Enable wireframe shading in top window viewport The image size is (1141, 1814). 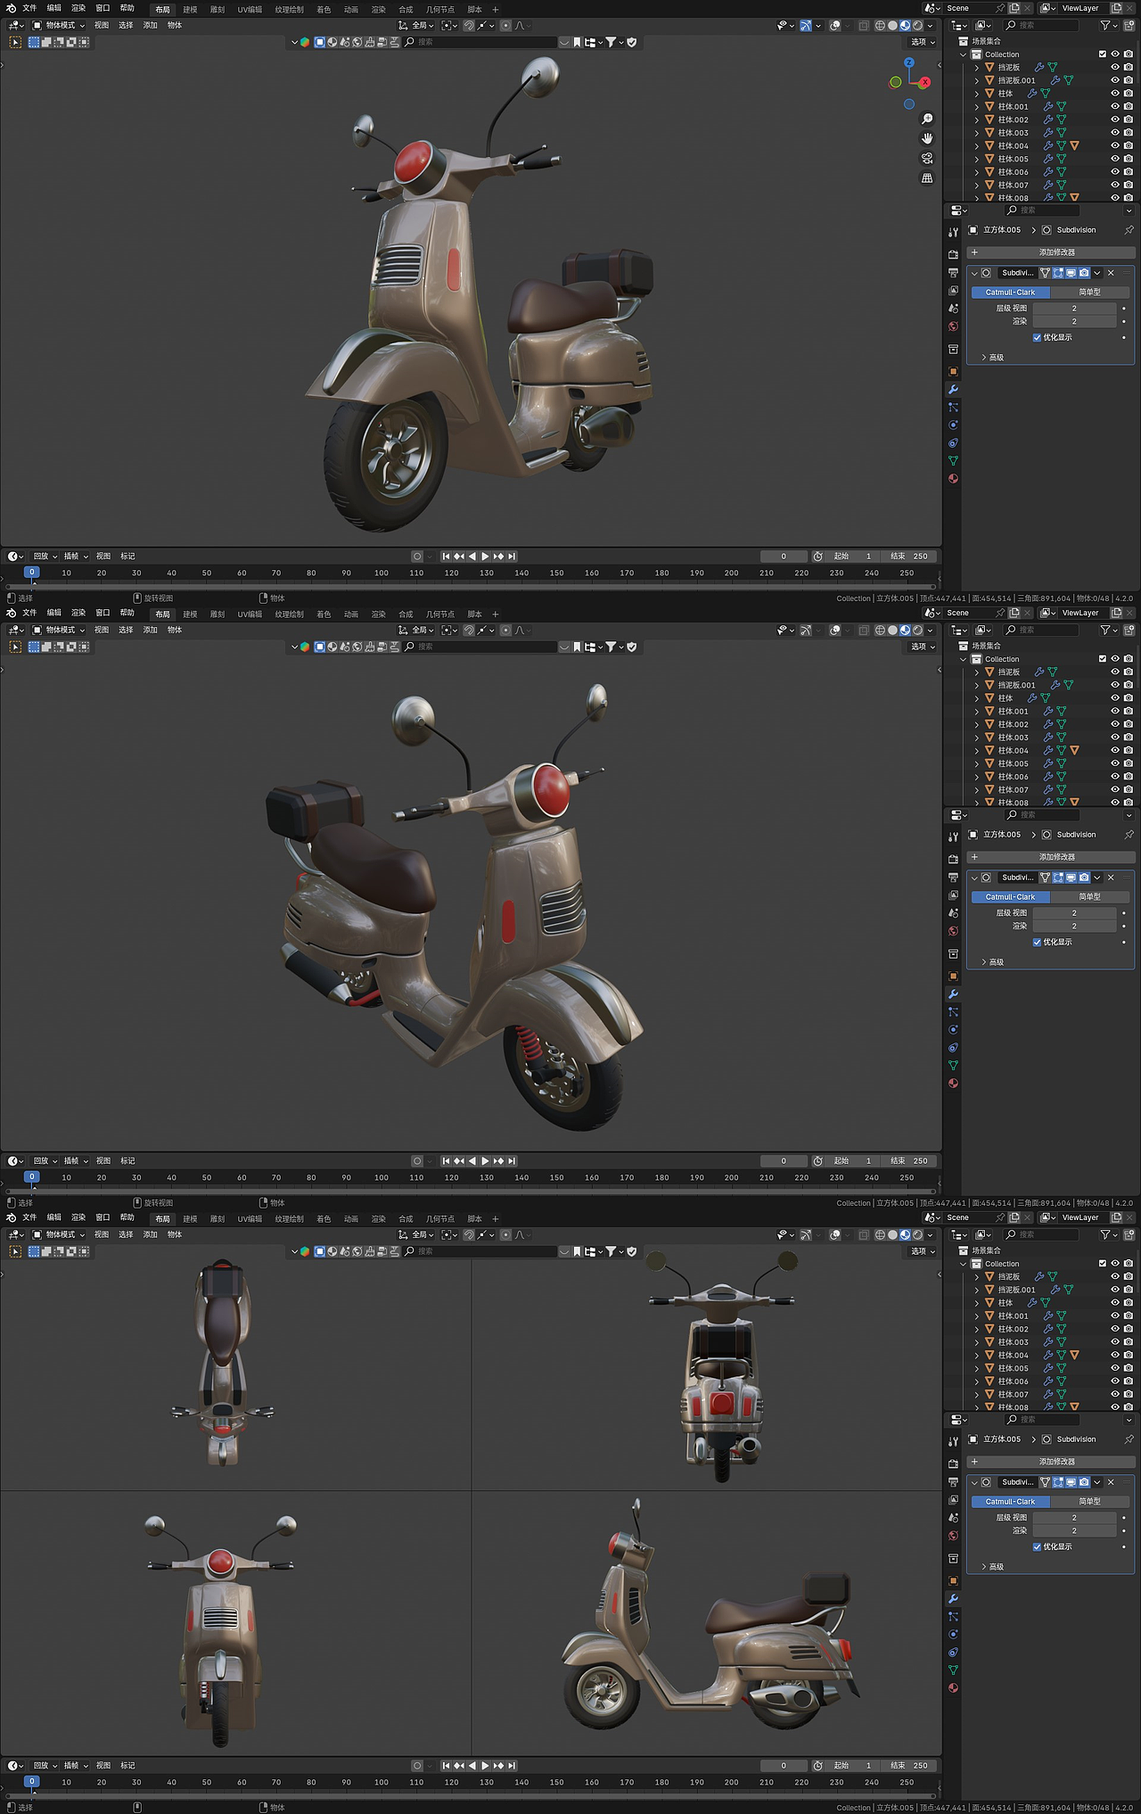coord(880,26)
